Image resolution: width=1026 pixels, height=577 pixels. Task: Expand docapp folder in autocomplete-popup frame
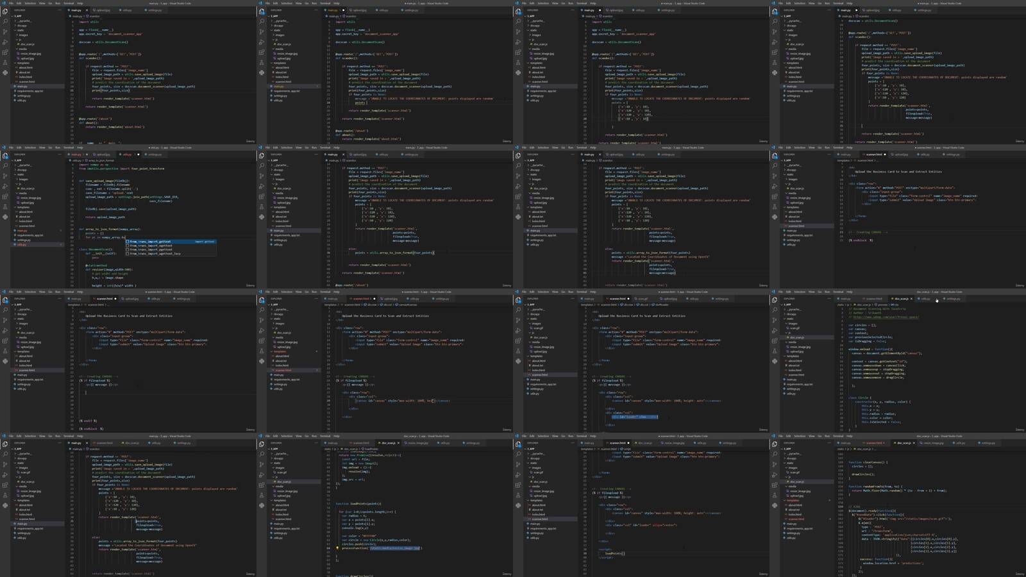point(22,170)
